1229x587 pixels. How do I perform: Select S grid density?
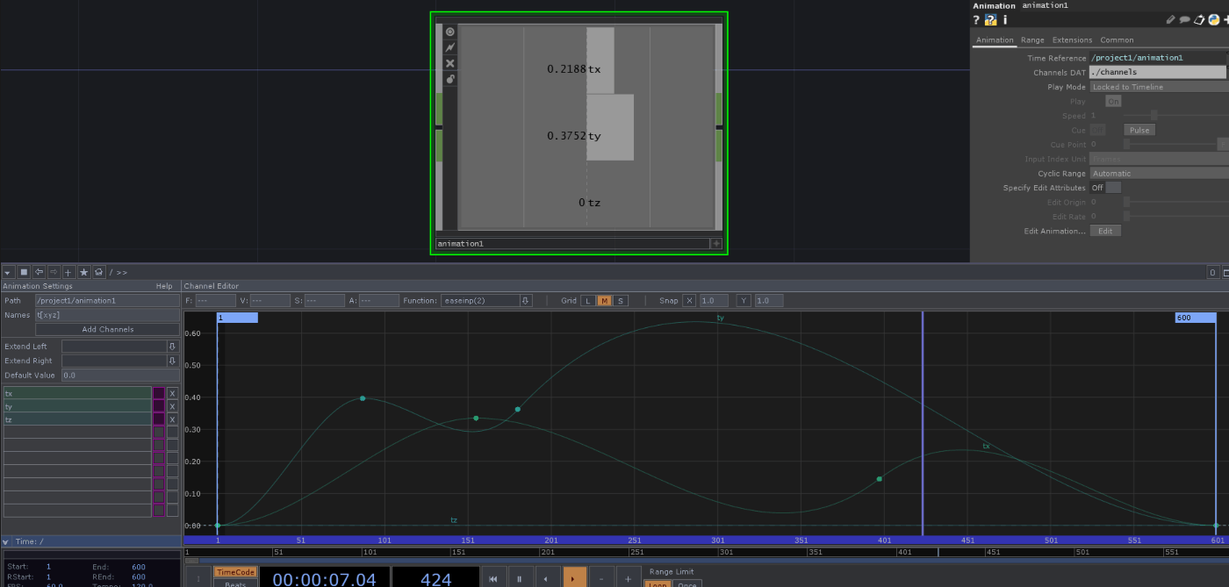click(x=621, y=301)
